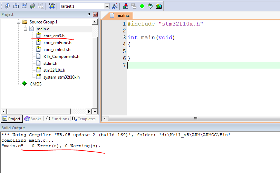Open Options for Target magic wand
Viewport: 280px width, 173px height.
(x=115, y=6)
